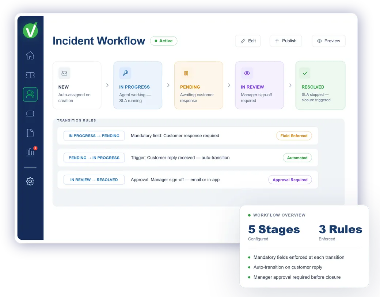
Task: Click 'Trigger: Customer reply received' rule text
Action: (180, 158)
